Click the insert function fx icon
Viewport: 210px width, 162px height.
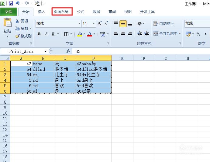[x=68, y=51]
